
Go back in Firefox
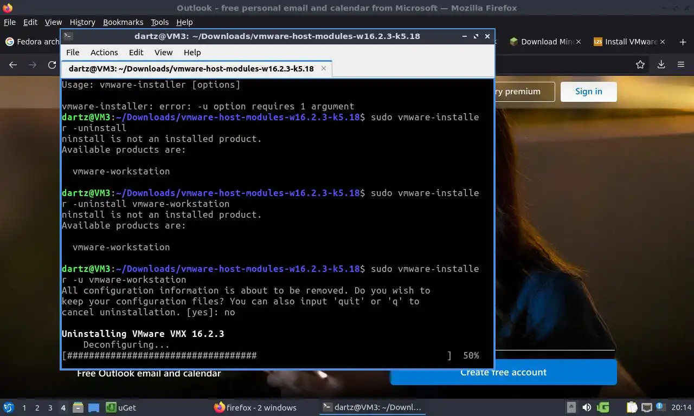tap(13, 64)
